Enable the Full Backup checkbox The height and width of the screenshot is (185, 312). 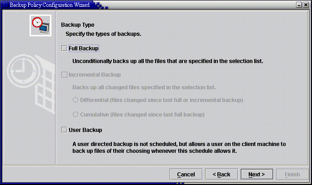pos(64,49)
